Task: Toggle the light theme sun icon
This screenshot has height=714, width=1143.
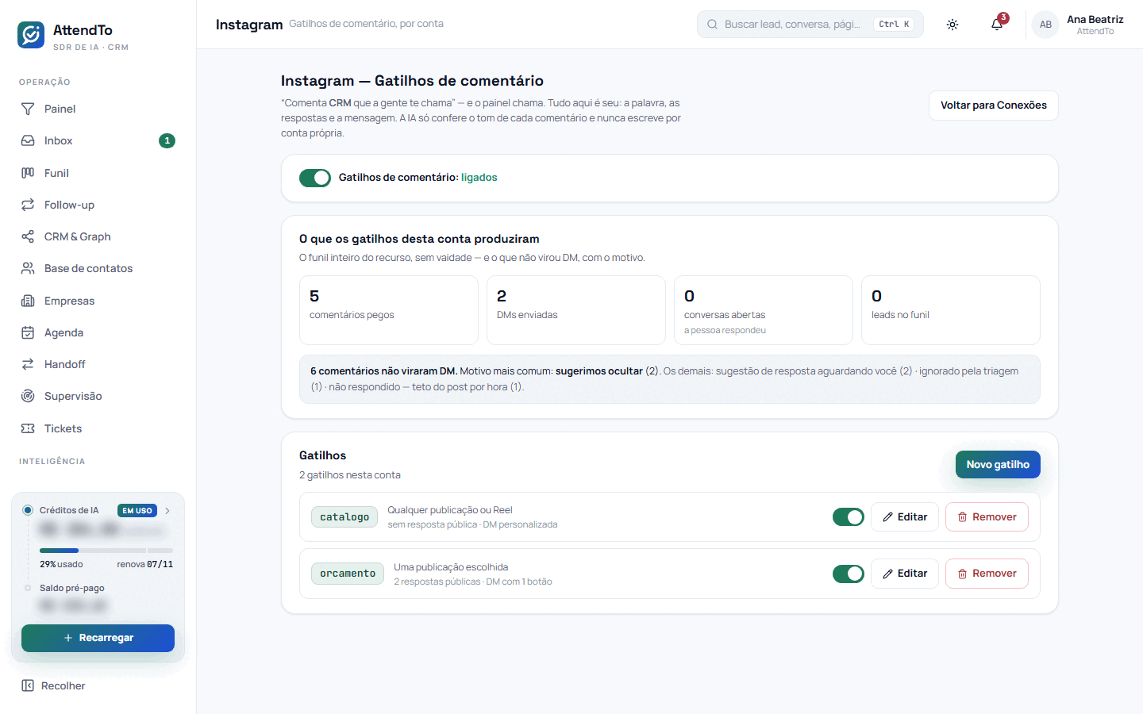Action: click(952, 25)
